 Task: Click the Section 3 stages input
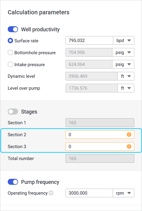click(x=100, y=146)
